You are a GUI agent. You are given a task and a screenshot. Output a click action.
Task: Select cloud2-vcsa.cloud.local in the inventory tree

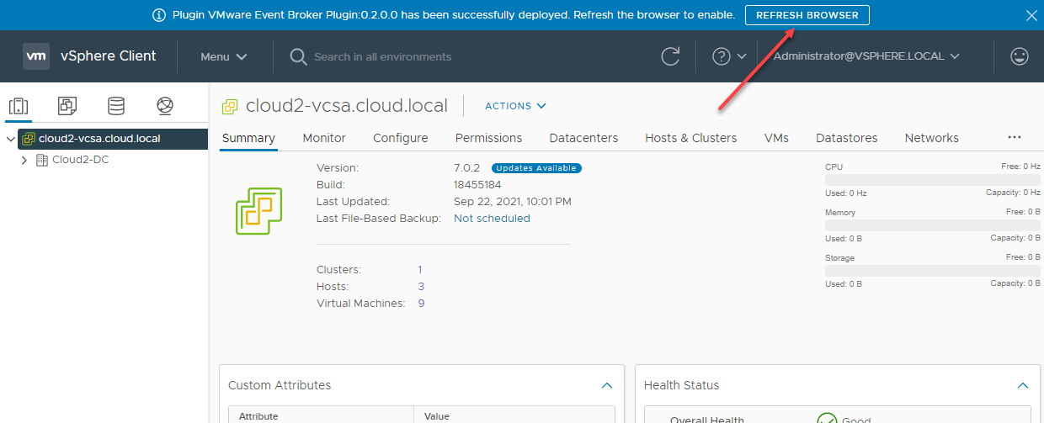click(x=99, y=139)
